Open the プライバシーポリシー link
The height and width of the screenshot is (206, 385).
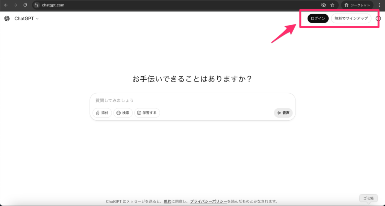208,201
